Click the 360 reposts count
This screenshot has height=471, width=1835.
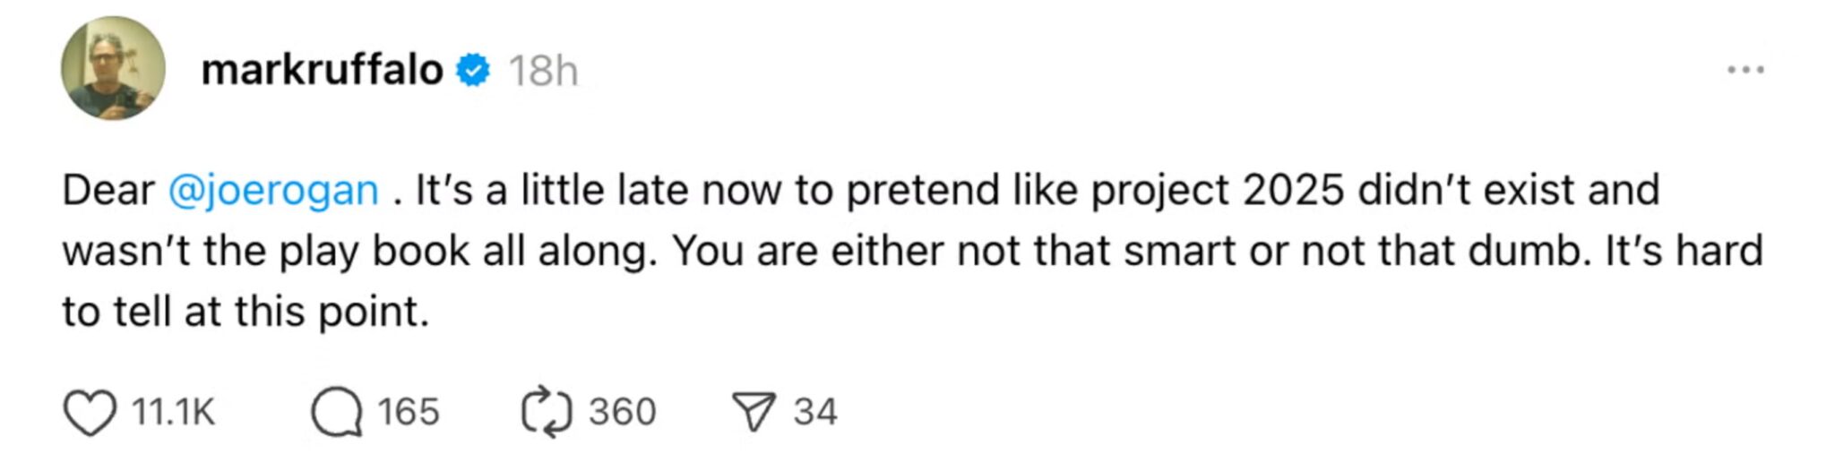pyautogui.click(x=622, y=413)
